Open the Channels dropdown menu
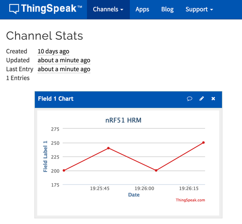 108,9
